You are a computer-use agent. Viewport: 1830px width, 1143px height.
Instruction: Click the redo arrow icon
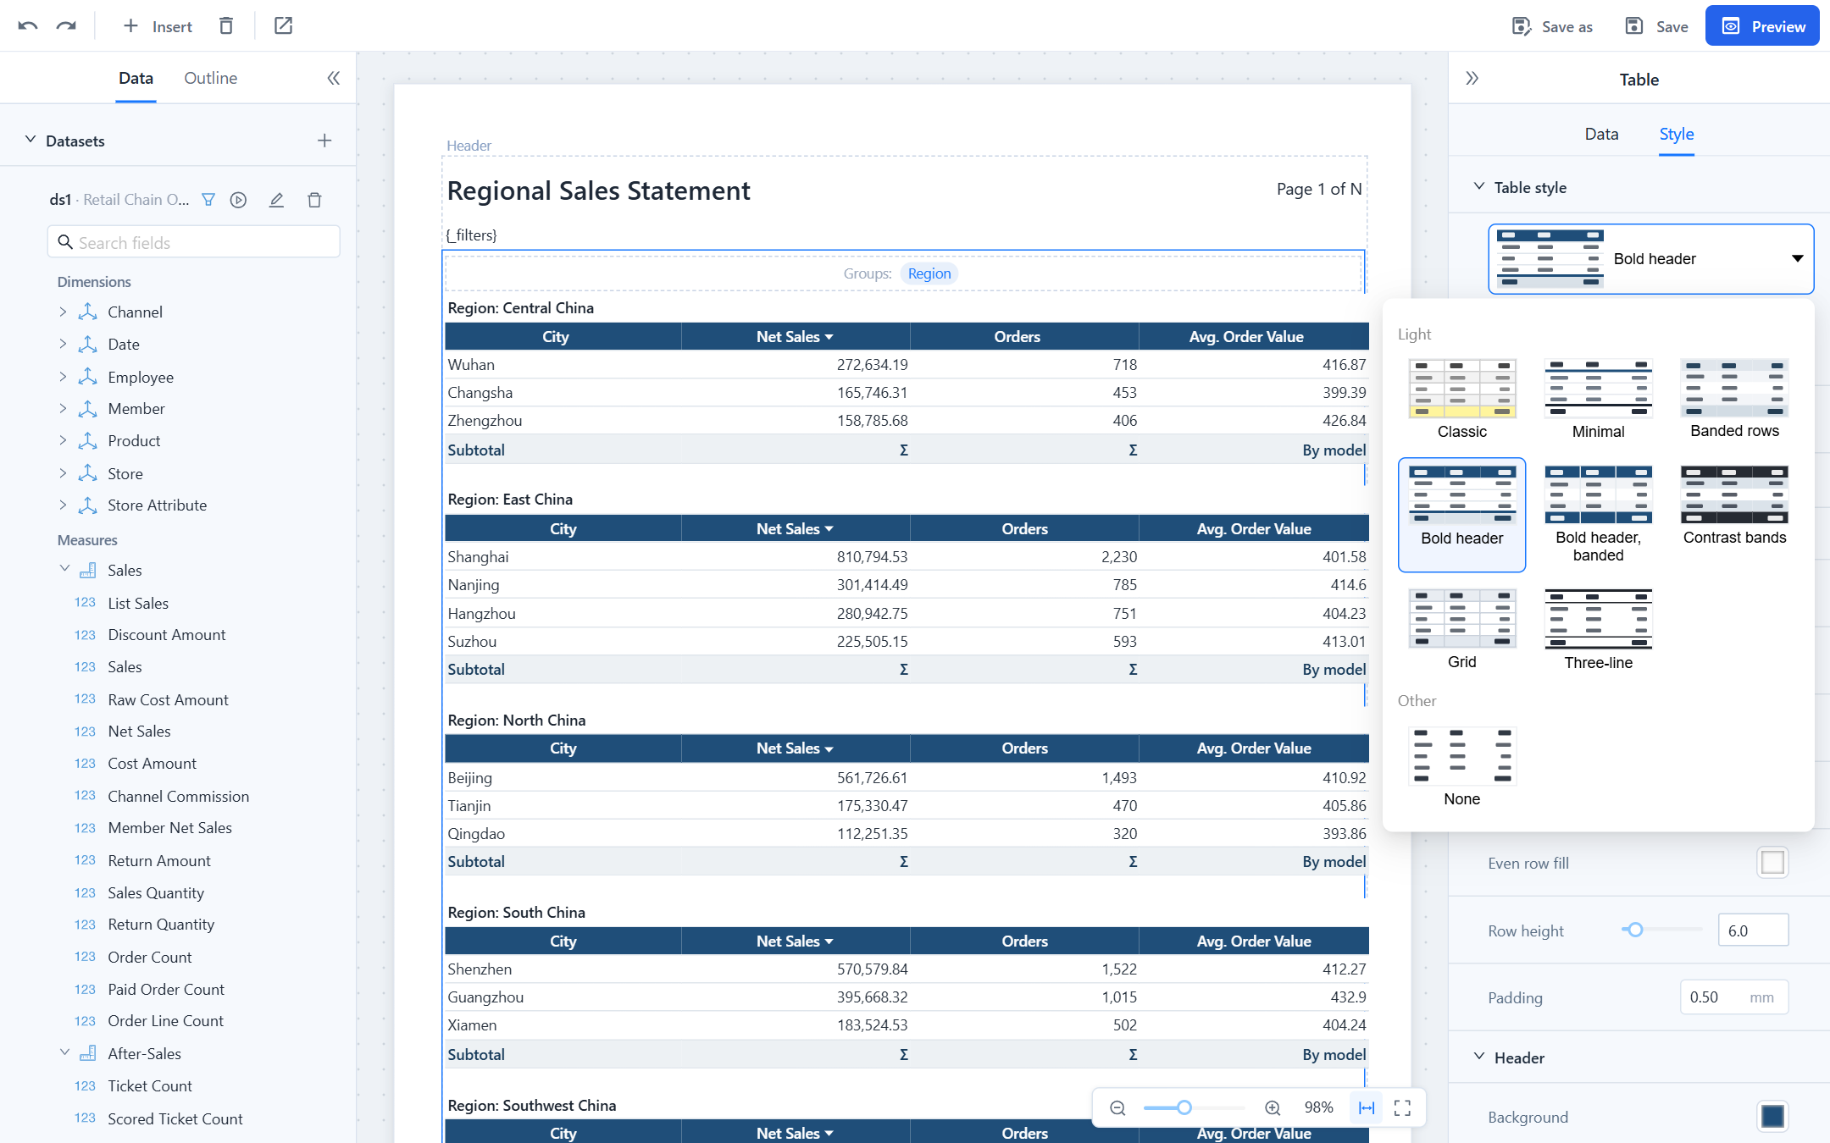(66, 26)
